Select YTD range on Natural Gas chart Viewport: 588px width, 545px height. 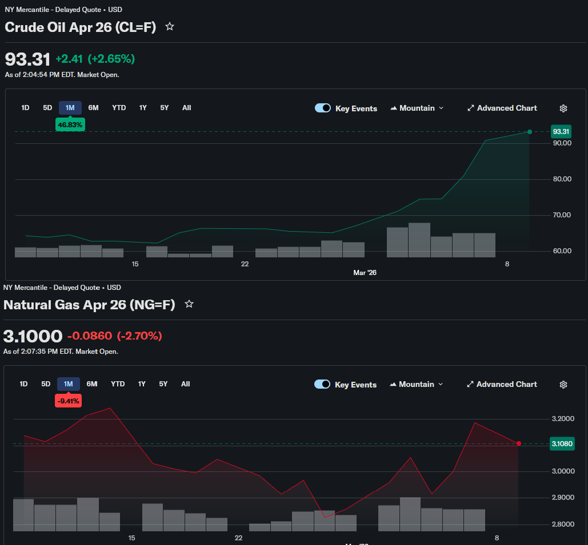(118, 384)
